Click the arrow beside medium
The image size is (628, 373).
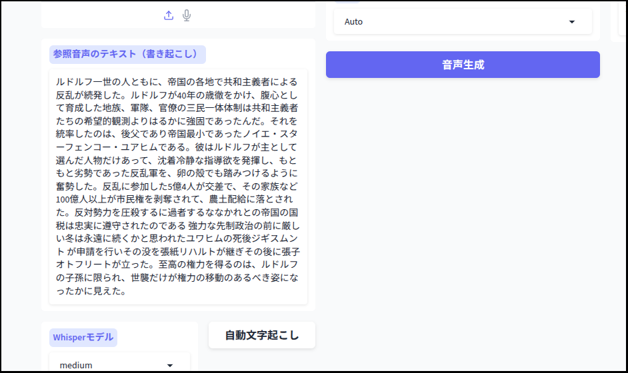point(170,365)
